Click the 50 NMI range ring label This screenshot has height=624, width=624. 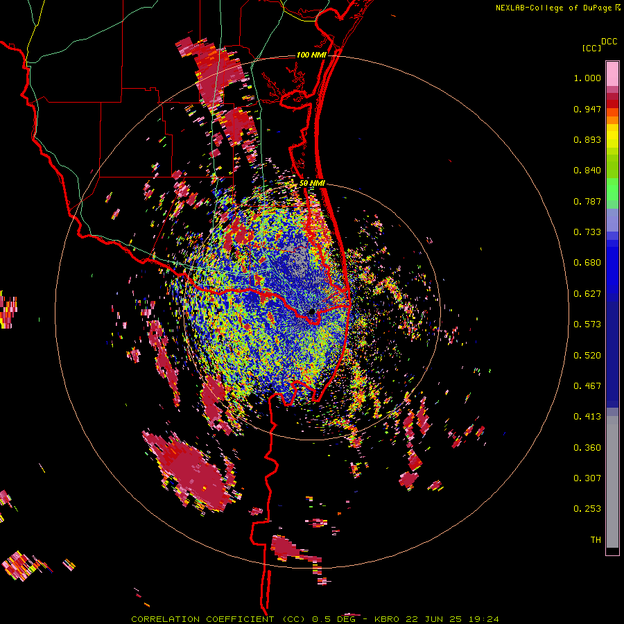pyautogui.click(x=312, y=184)
